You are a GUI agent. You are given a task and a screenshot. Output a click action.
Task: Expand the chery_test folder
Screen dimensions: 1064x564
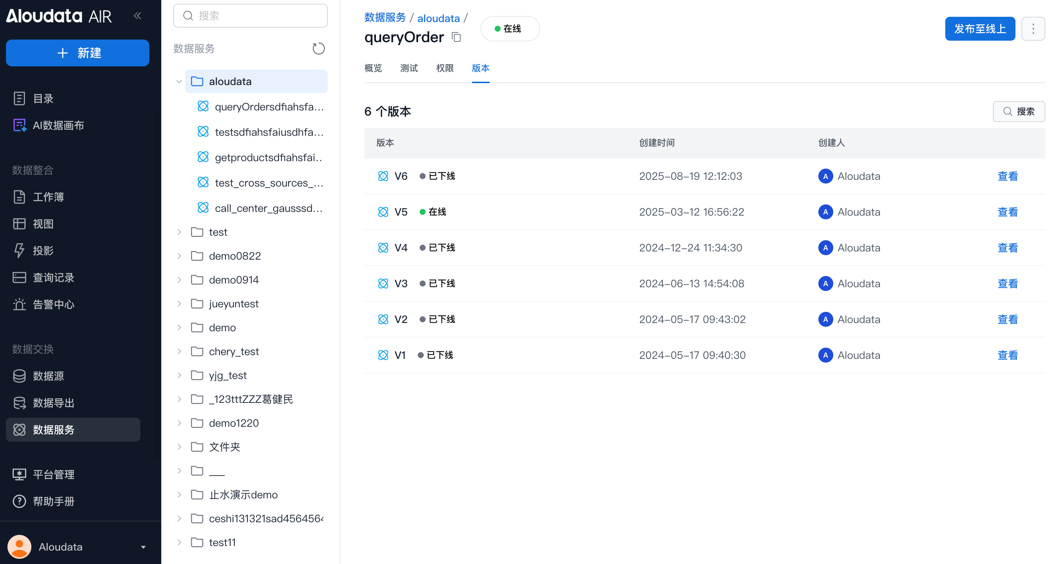tap(179, 351)
